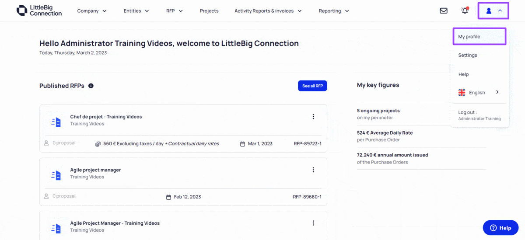The height and width of the screenshot is (240, 525).
Task: Open the notifications bell icon
Action: pyautogui.click(x=465, y=10)
